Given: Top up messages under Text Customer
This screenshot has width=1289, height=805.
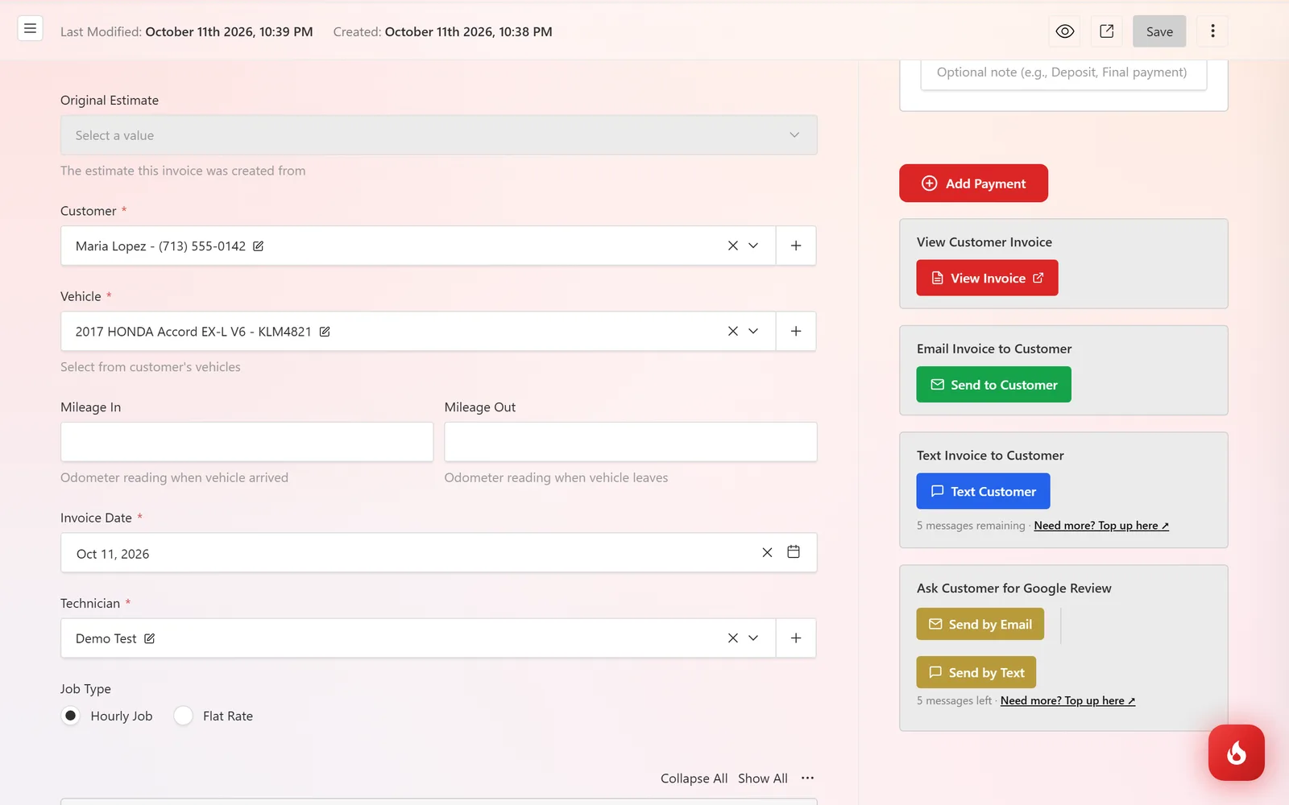Looking at the screenshot, I should tap(1101, 526).
